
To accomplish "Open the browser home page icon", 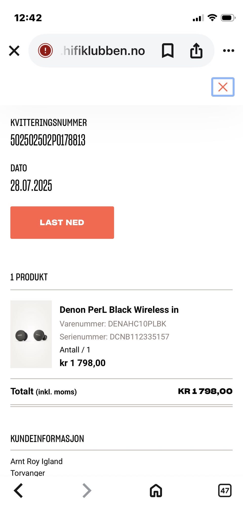I will tap(156, 490).
